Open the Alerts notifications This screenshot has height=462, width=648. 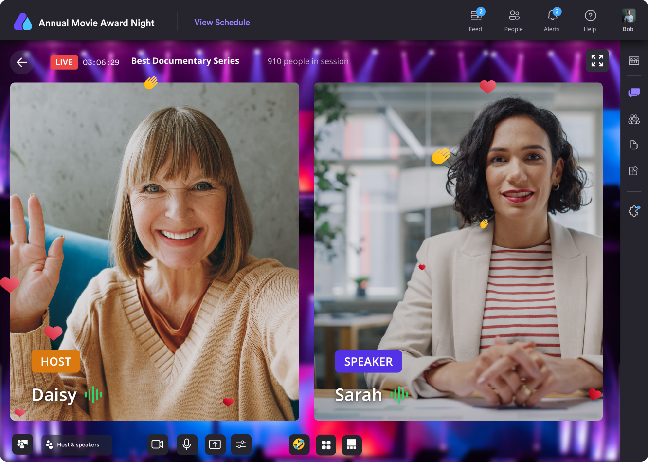(552, 20)
